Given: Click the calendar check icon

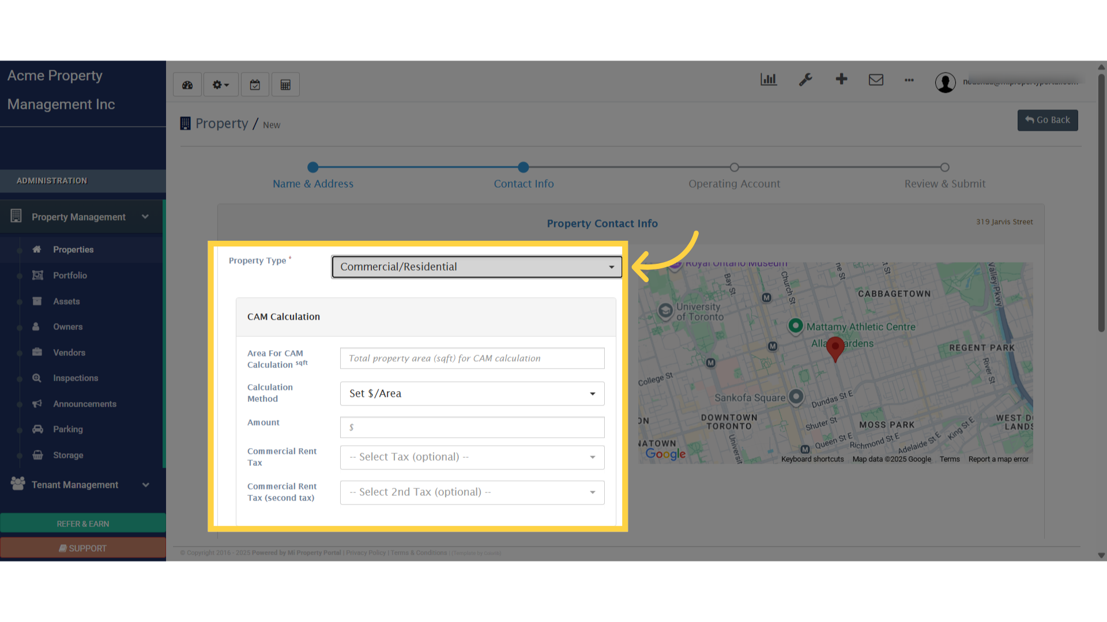Looking at the screenshot, I should [255, 85].
